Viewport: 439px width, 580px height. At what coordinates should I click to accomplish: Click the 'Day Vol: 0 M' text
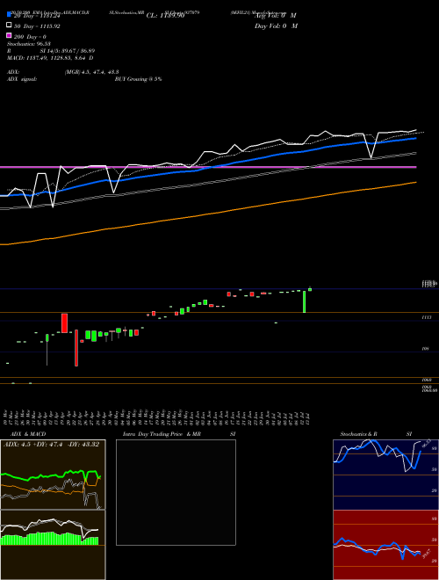[276, 26]
